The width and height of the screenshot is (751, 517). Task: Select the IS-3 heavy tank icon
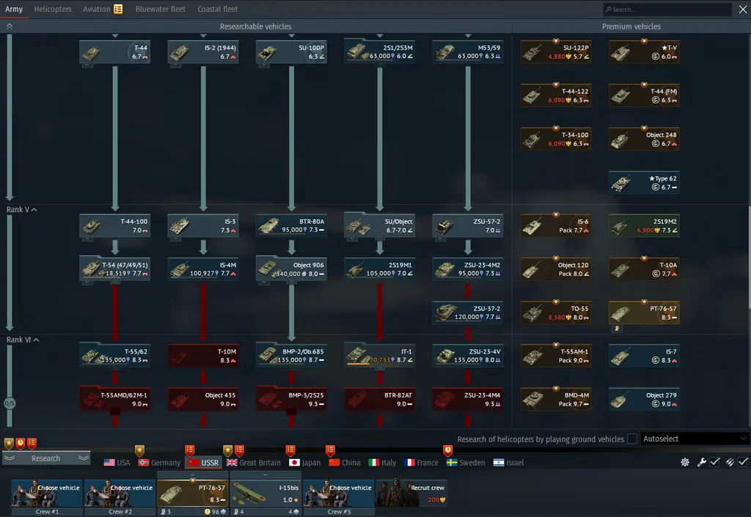point(203,225)
